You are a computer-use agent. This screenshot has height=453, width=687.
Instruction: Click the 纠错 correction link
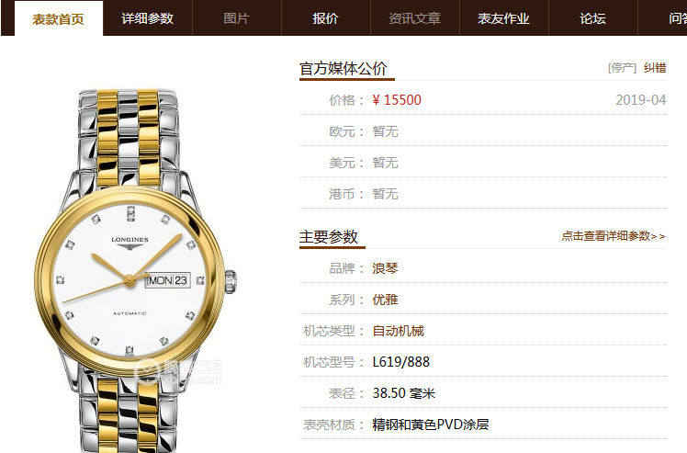[x=655, y=68]
